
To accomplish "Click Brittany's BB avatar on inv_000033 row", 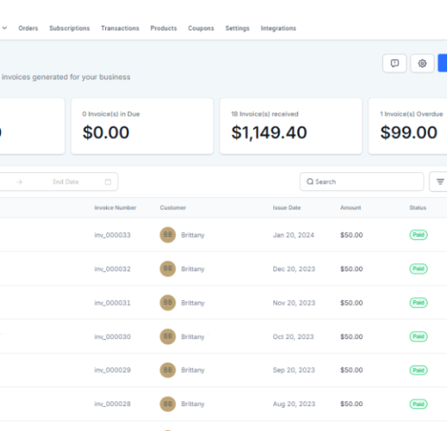I will [167, 235].
